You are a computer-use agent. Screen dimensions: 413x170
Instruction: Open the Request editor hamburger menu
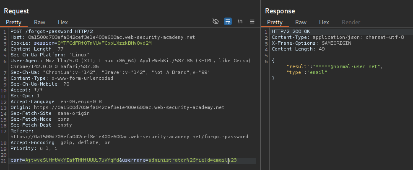[x=252, y=21]
